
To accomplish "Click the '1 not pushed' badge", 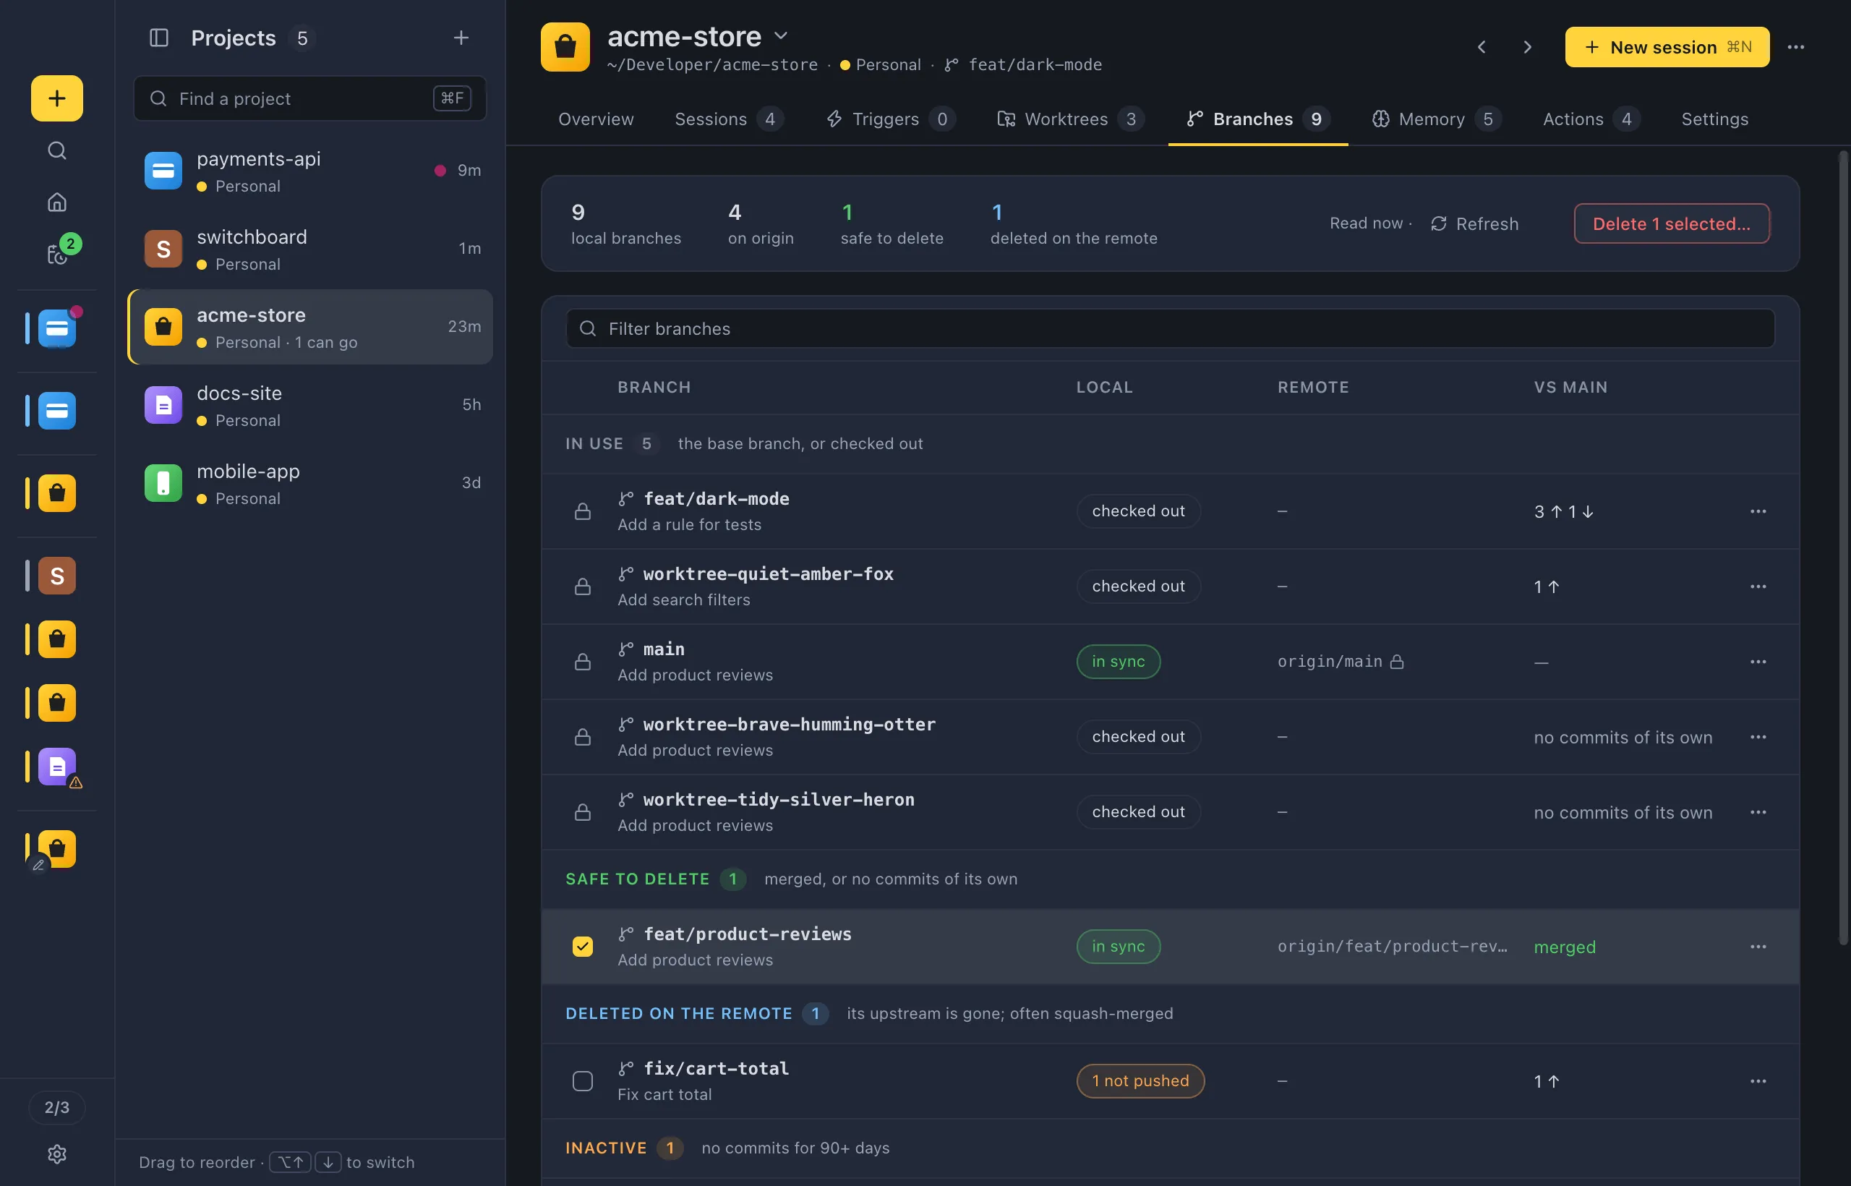I will 1140,1081.
